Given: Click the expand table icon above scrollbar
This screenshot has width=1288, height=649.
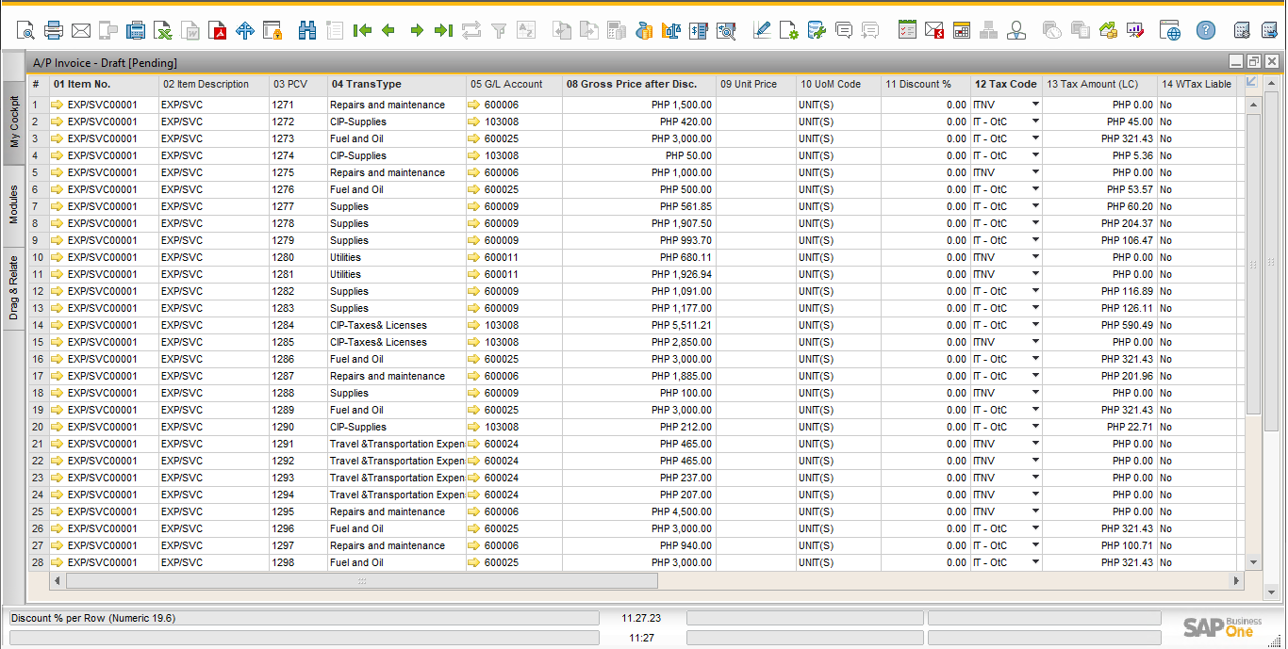Looking at the screenshot, I should [x=1252, y=83].
